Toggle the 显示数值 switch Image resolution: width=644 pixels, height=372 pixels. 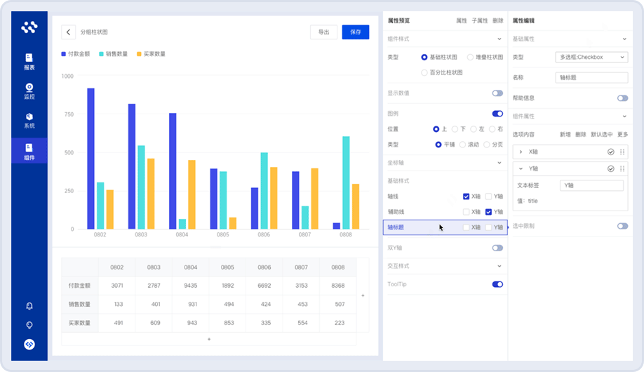coord(497,93)
